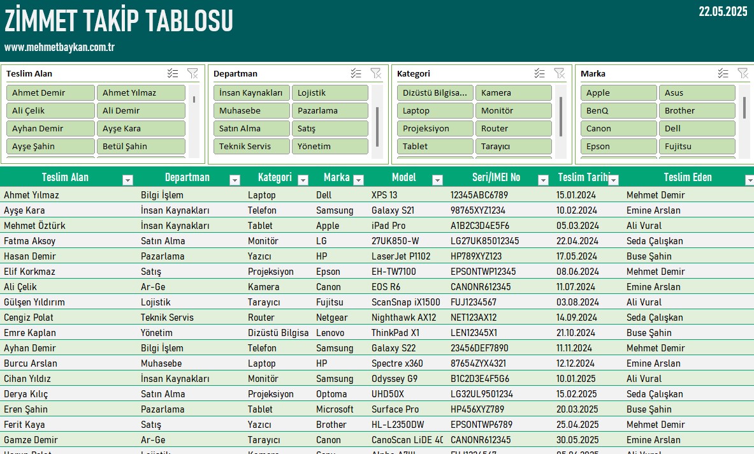Select Ahmet Demir slicer item
Screen dimensions: 754x454
(x=50, y=93)
